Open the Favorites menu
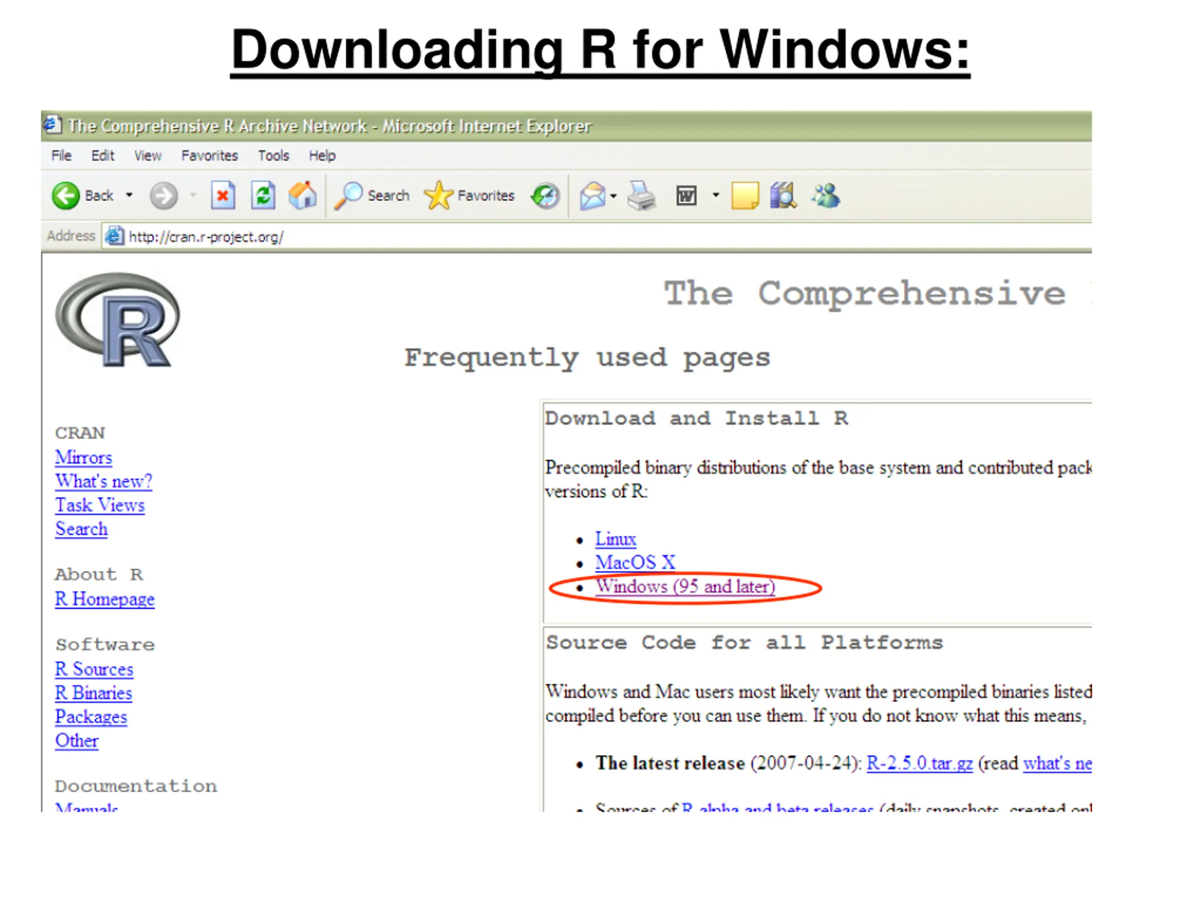The width and height of the screenshot is (1201, 901). point(209,156)
